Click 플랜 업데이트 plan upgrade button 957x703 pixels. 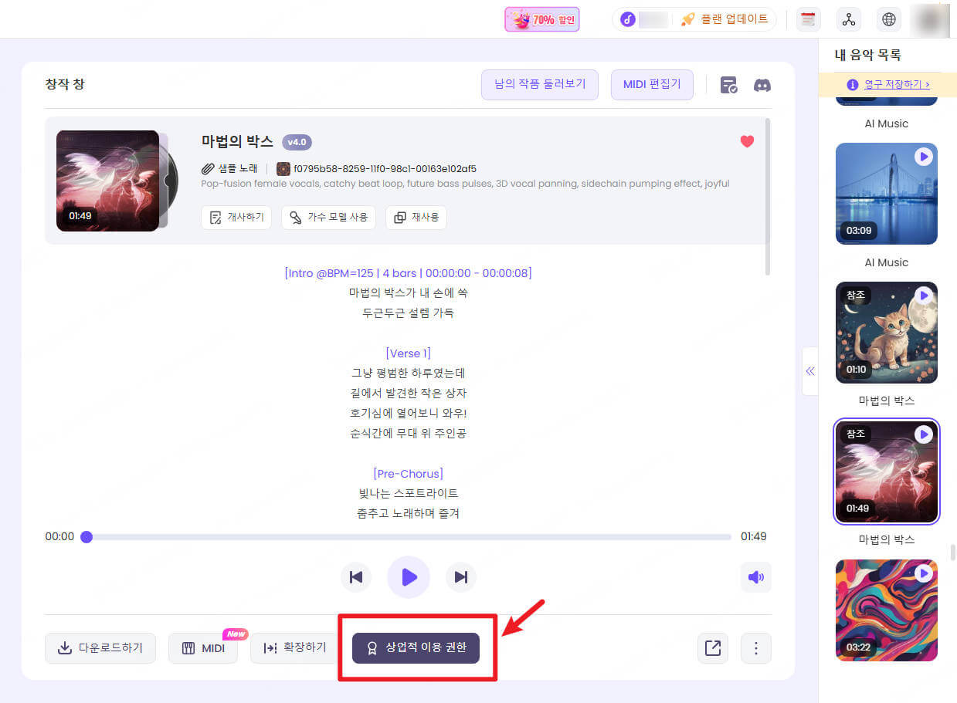725,19
